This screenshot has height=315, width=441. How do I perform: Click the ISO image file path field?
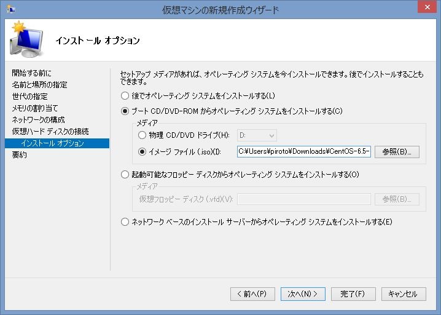304,152
